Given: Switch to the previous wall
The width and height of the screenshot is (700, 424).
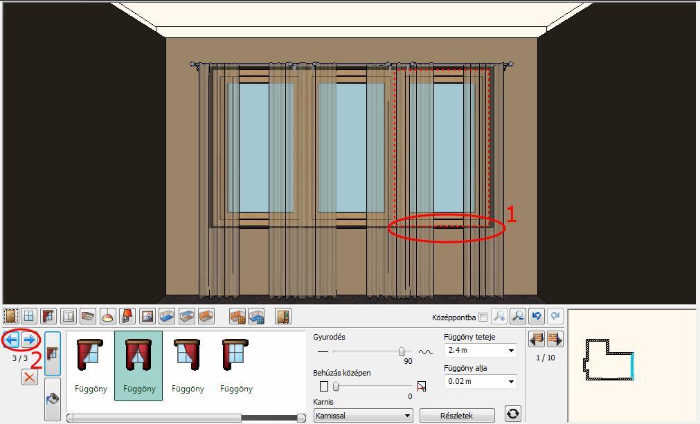Looking at the screenshot, I should [x=536, y=340].
